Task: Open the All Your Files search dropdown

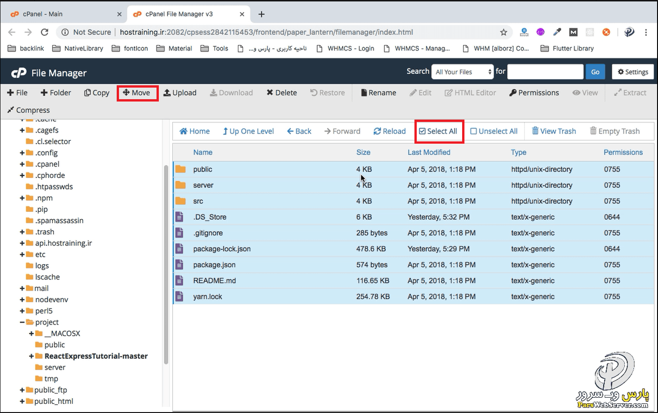Action: pyautogui.click(x=462, y=72)
